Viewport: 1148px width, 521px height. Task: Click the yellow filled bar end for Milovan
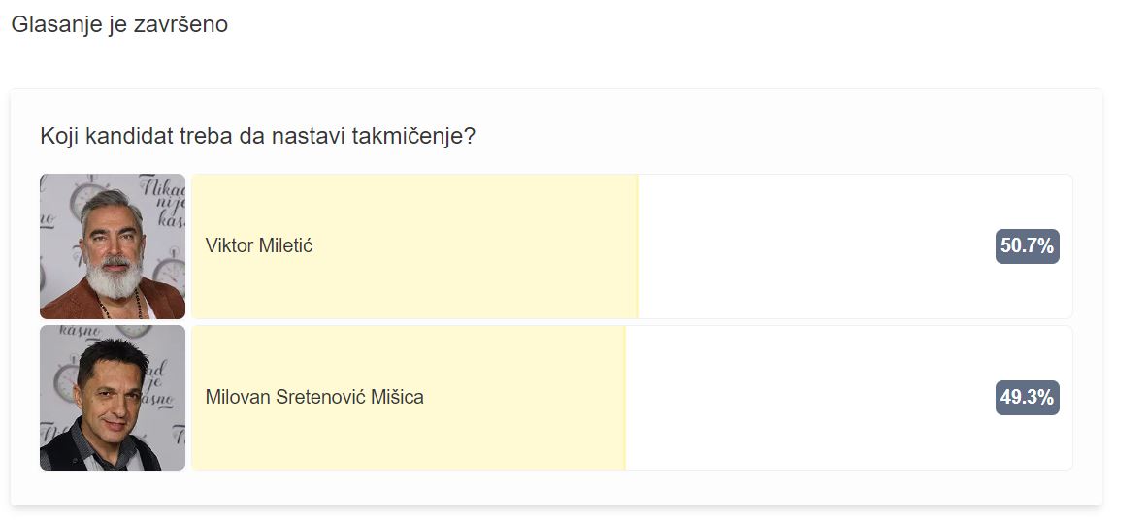[x=624, y=398]
